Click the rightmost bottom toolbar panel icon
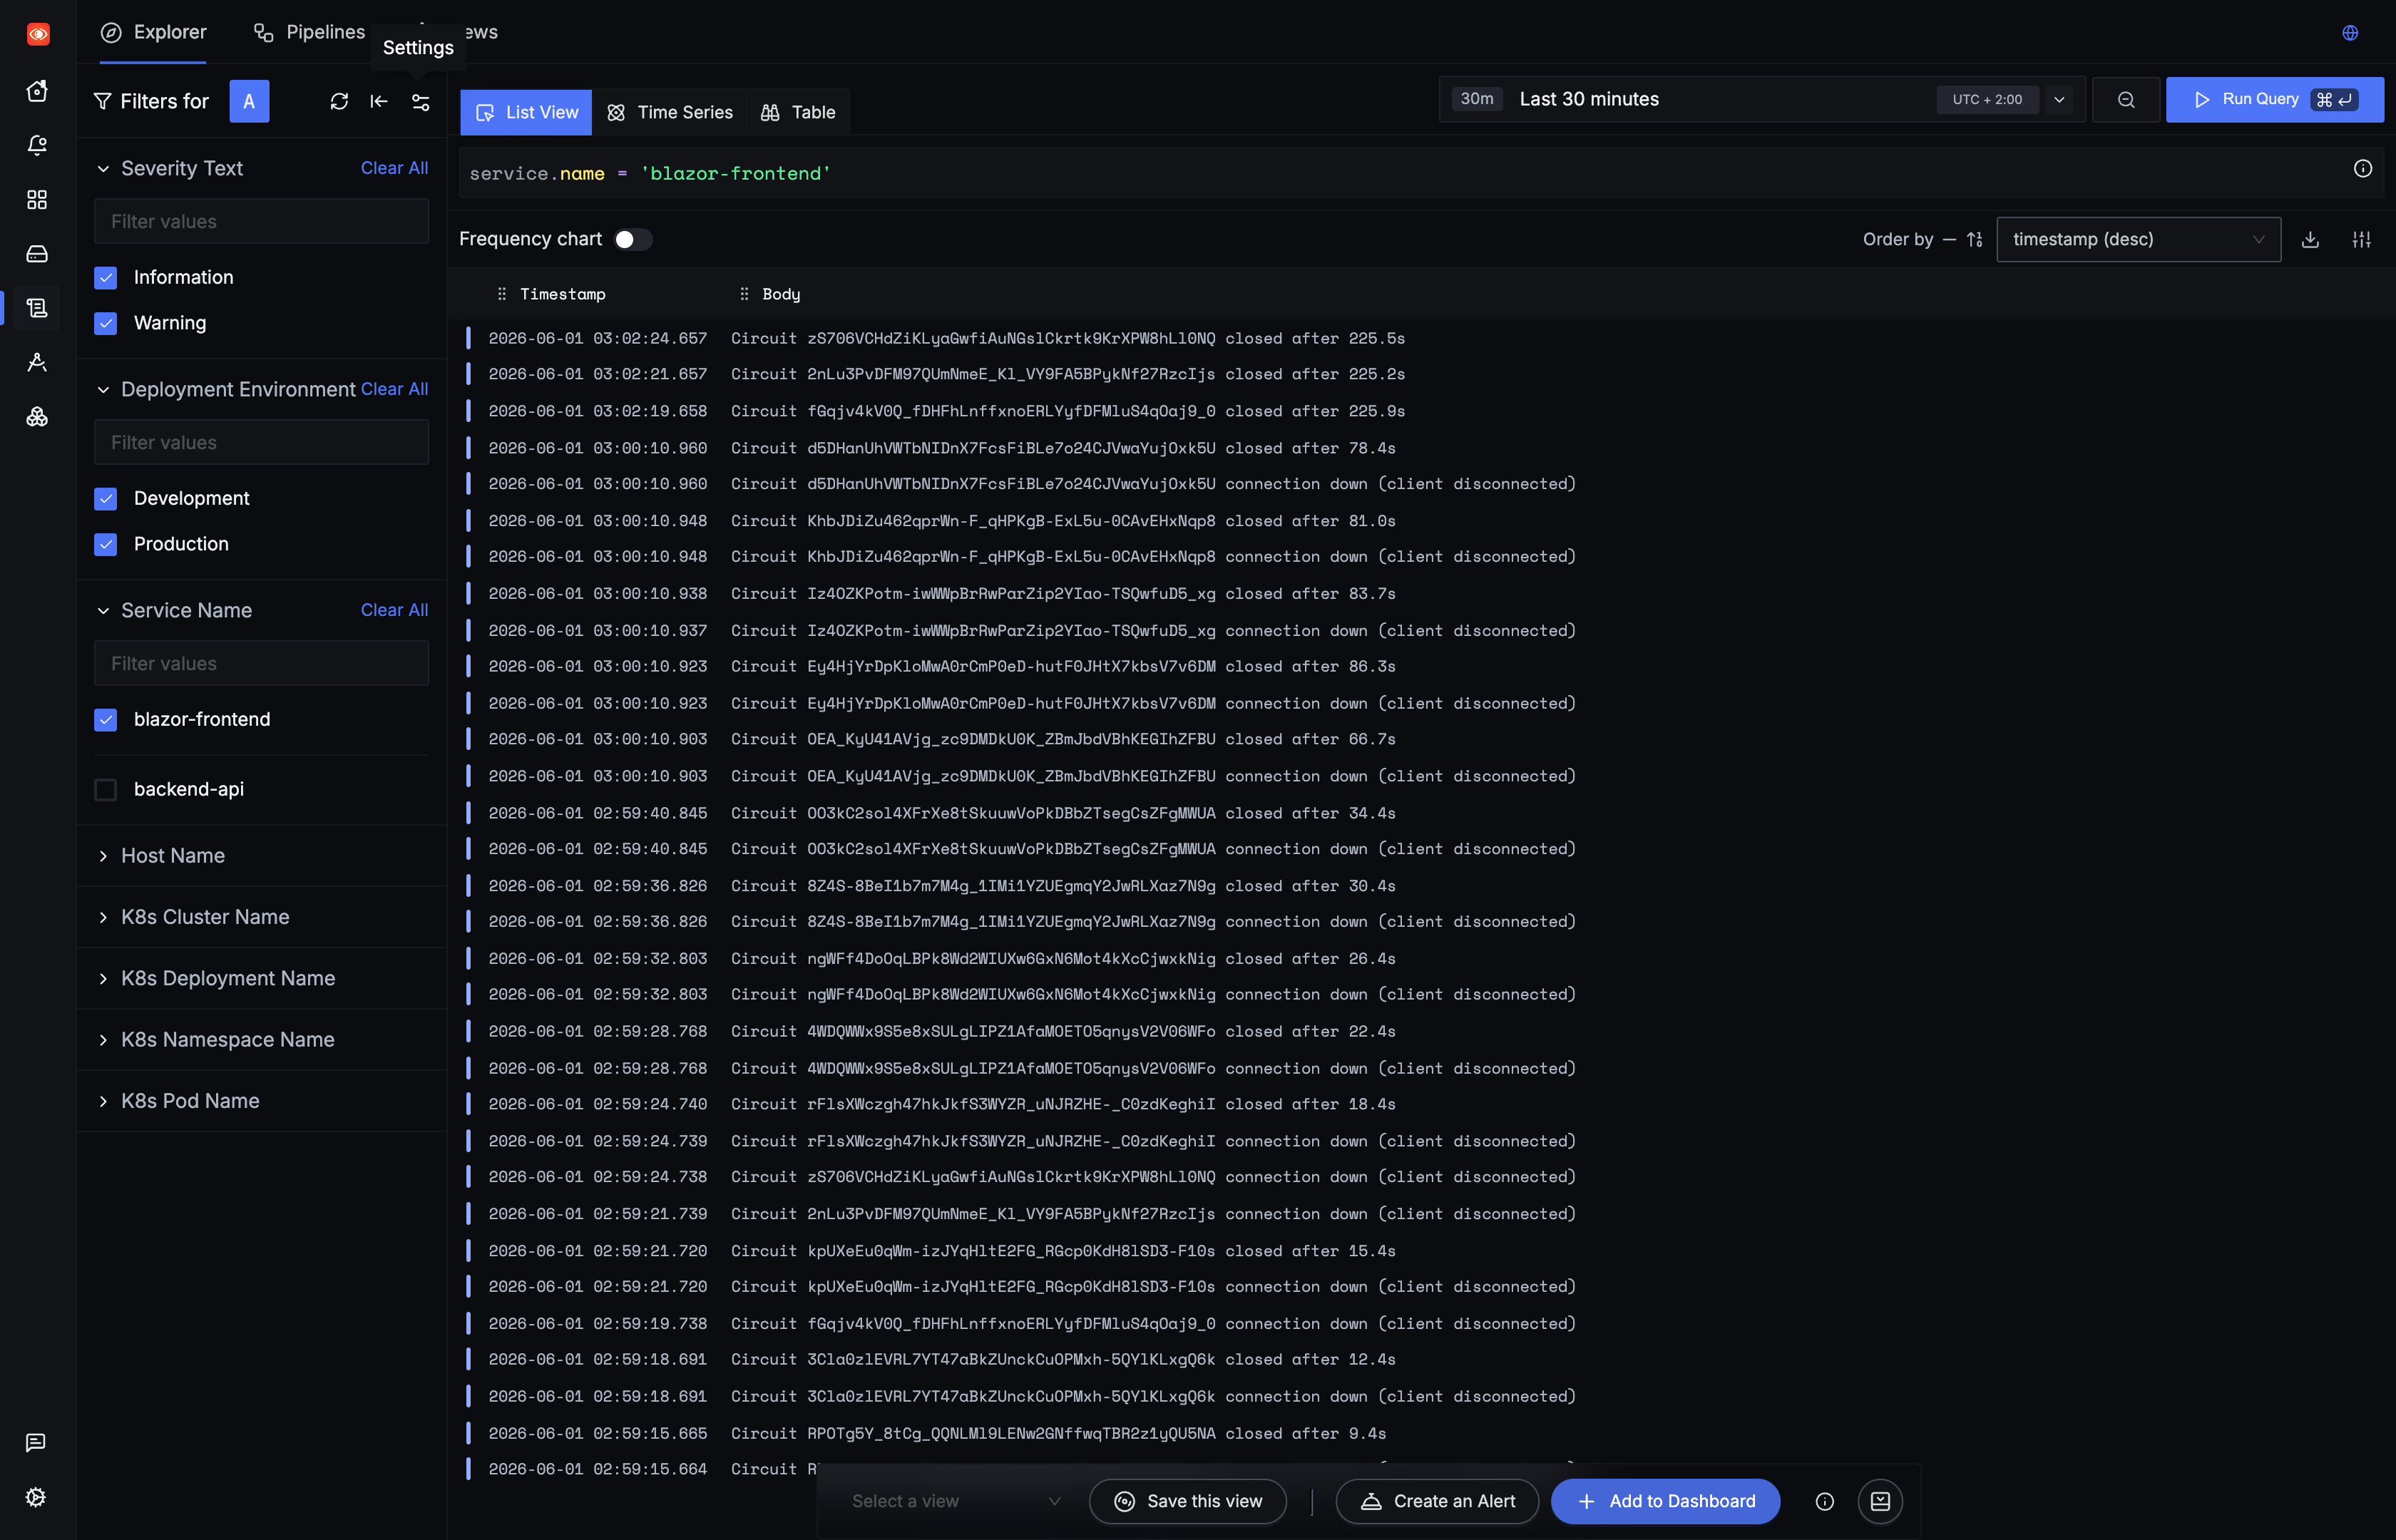Screen dimensions: 2396x1540 [x=1880, y=1501]
